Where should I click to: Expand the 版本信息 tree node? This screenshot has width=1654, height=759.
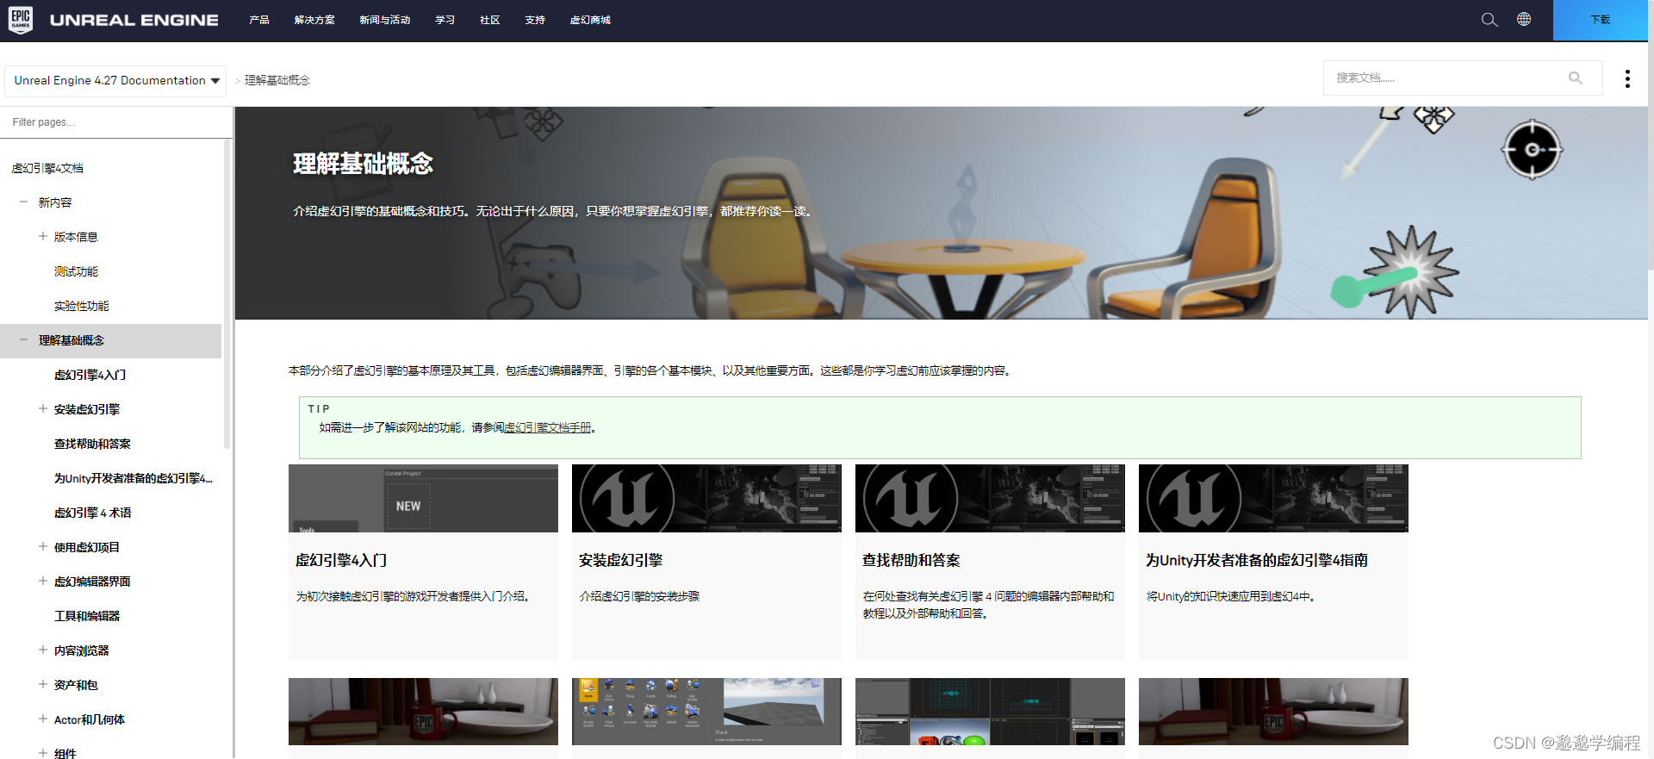tap(42, 236)
